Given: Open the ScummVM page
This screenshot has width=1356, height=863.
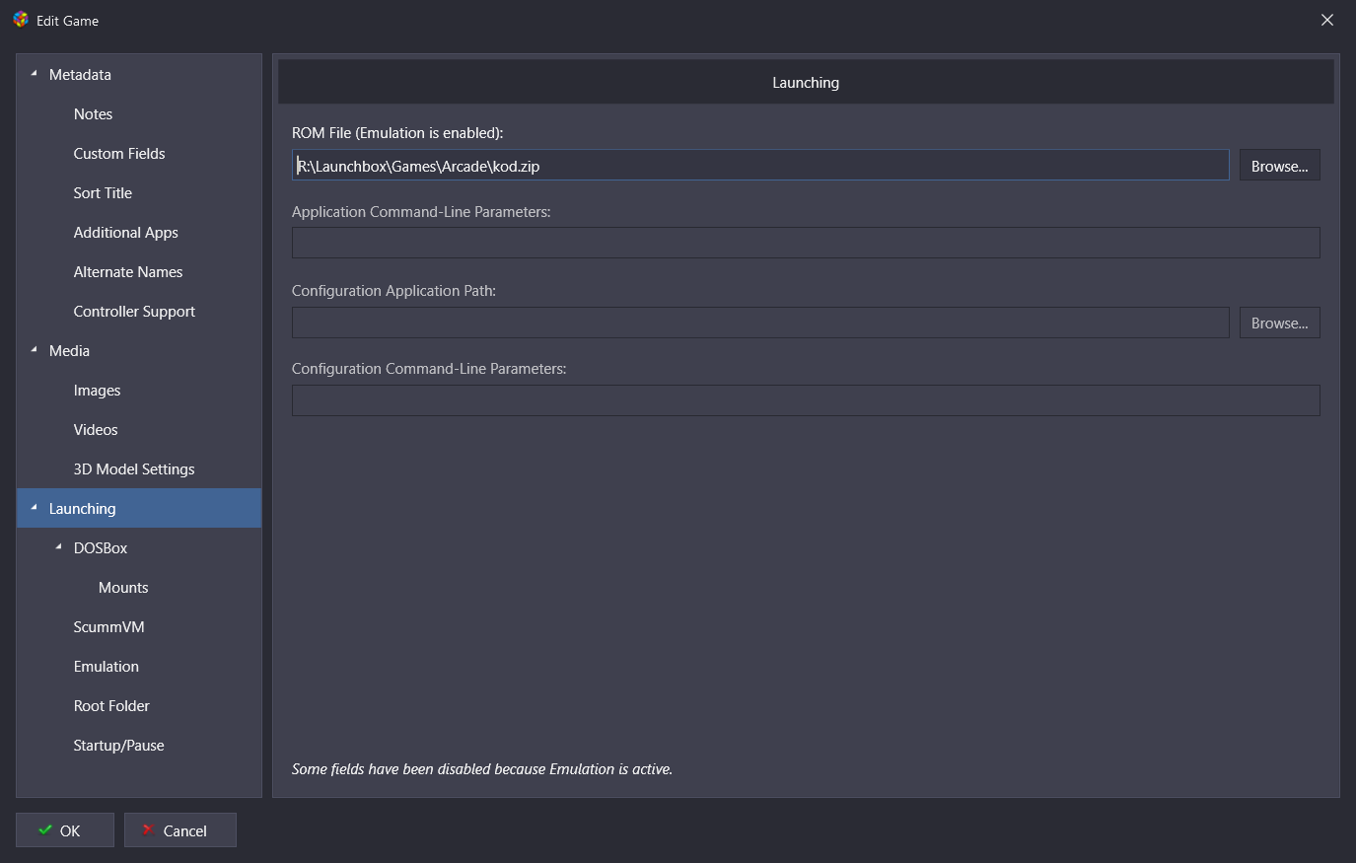Looking at the screenshot, I should tap(108, 627).
